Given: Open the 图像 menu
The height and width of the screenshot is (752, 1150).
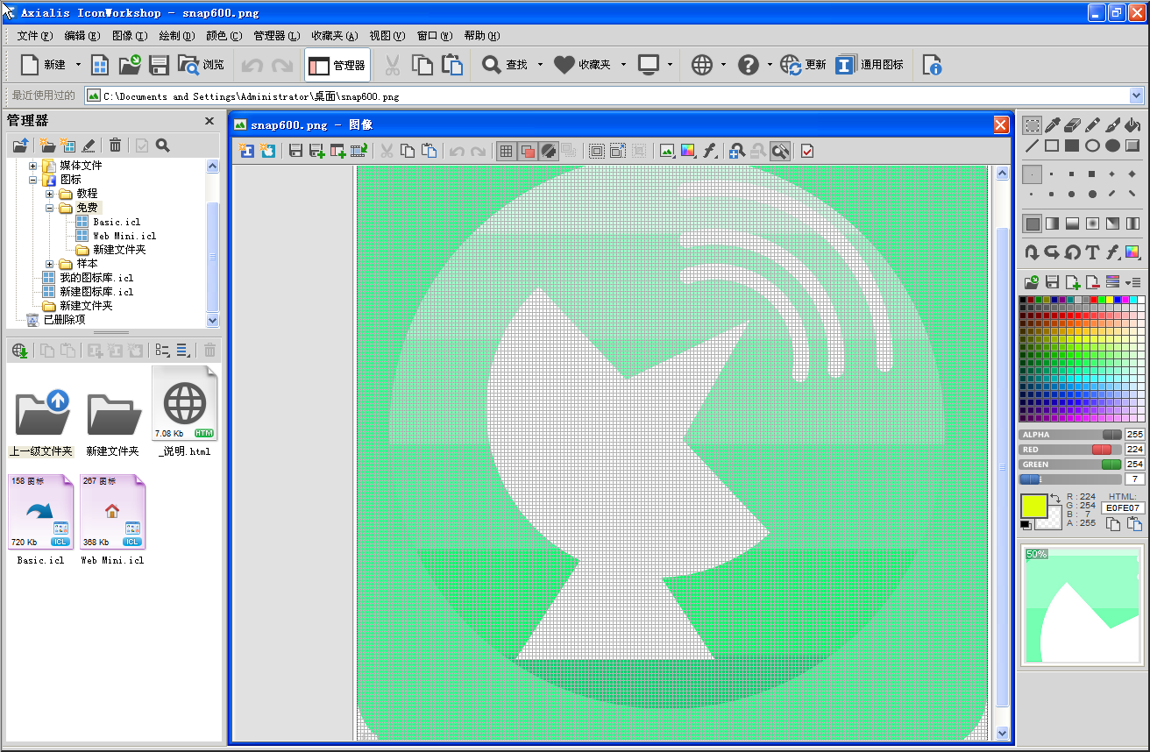Looking at the screenshot, I should coord(130,36).
